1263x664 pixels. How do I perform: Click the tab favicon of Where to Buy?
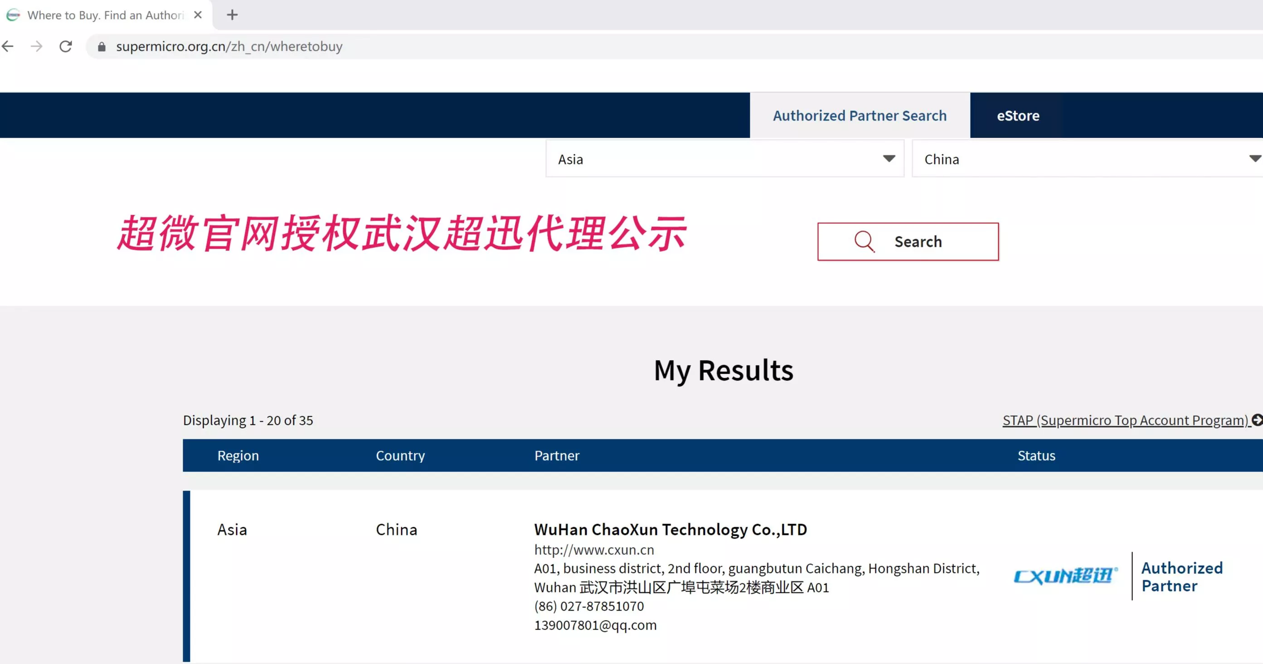click(x=13, y=15)
